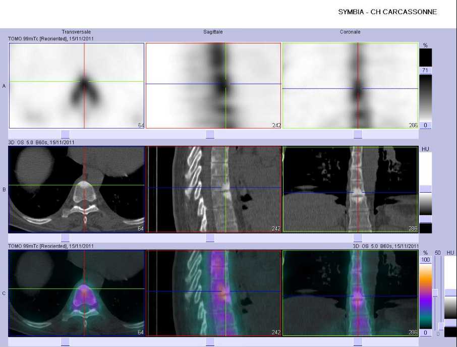Screen dimensions: 457x347
Task: Click slice number 242 in row B sagittal view
Action: point(276,228)
